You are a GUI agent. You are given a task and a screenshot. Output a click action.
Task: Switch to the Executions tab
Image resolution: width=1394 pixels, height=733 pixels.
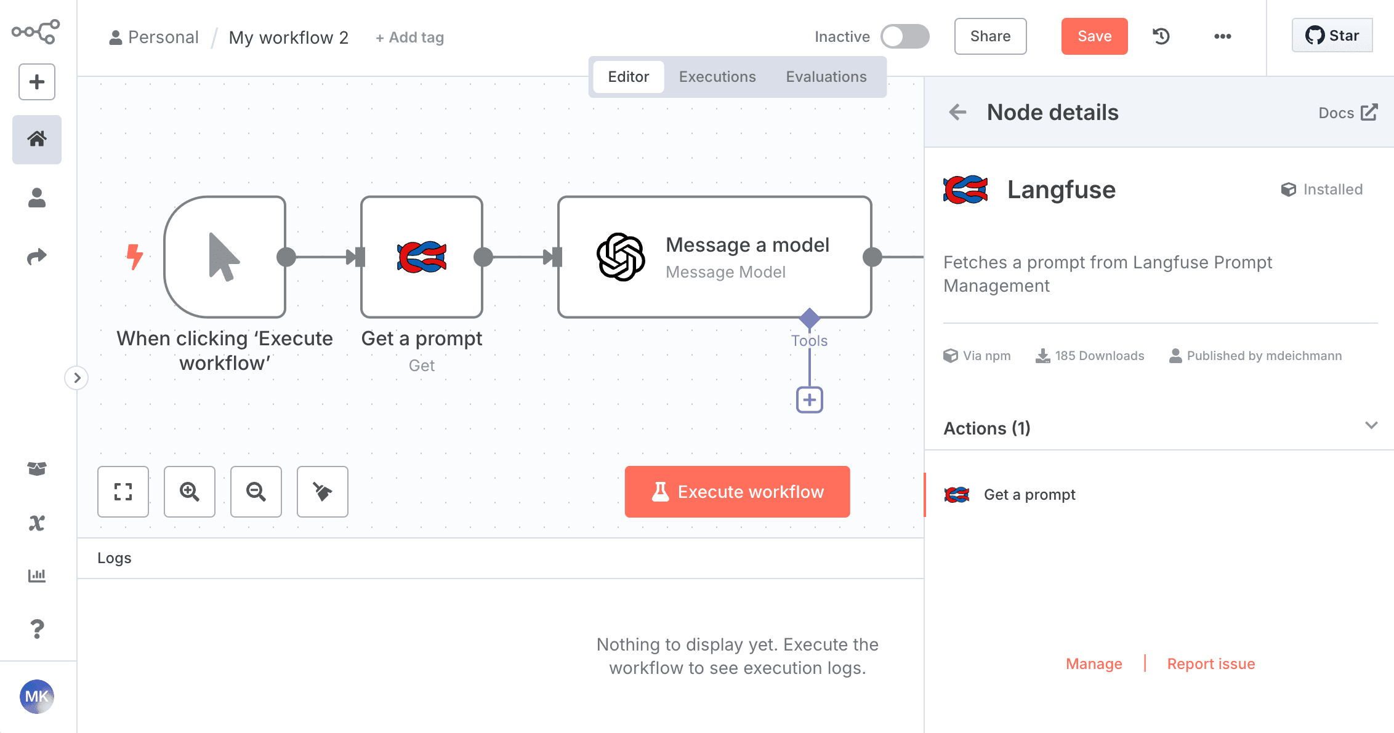tap(717, 76)
